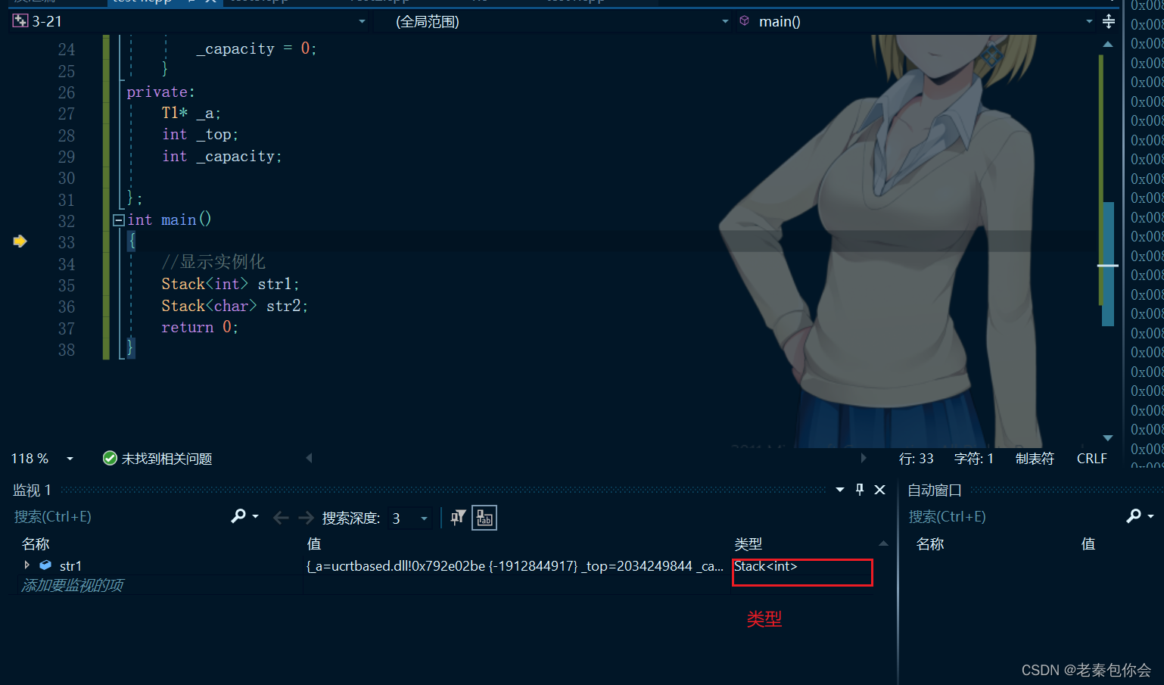Click the int _top; declaration

[x=200, y=135]
